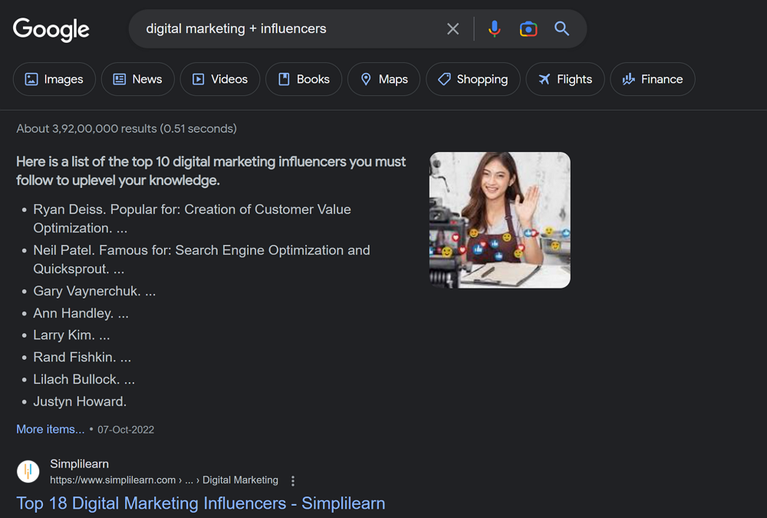The width and height of the screenshot is (767, 518).
Task: Click the magnifying glass search button
Action: coord(562,29)
